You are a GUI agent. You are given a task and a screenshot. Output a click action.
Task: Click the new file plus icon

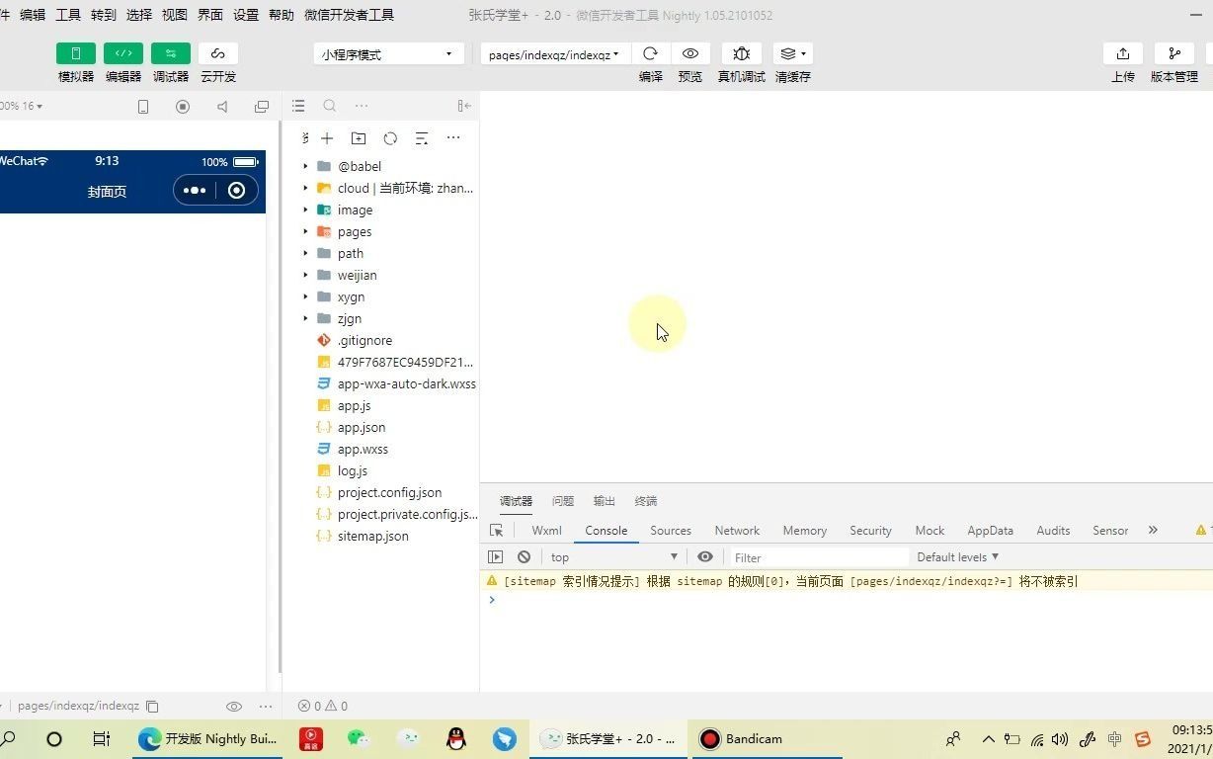[x=327, y=138]
